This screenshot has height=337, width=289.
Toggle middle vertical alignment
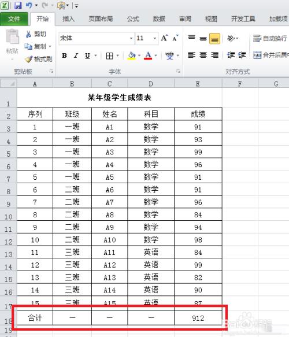click(x=203, y=38)
